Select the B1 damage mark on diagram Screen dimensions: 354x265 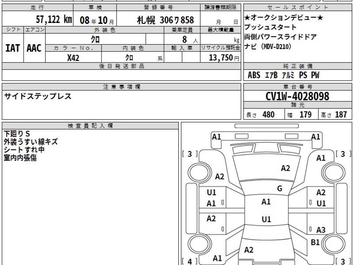pos(315,242)
